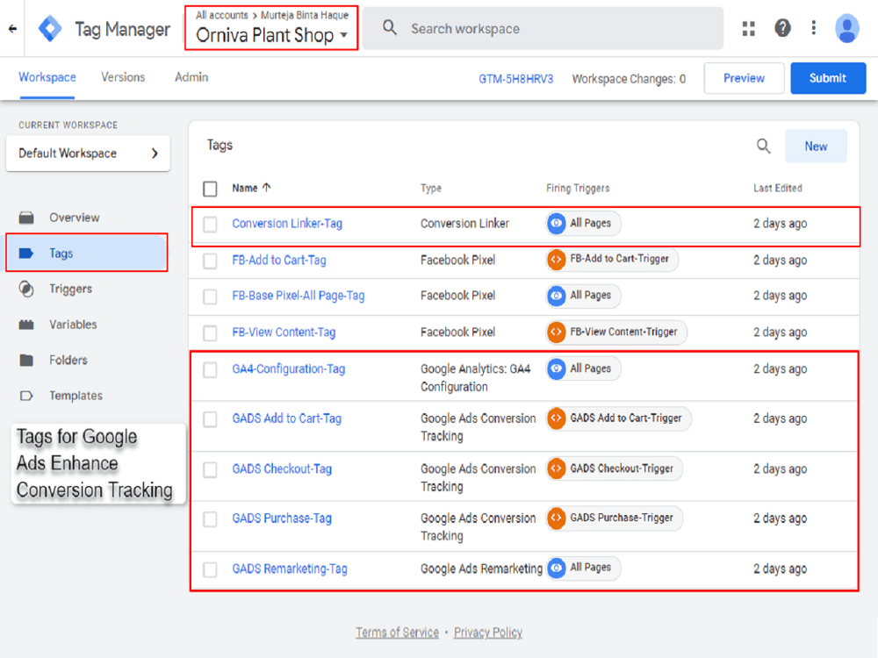Click the Firing Triggers column header
Viewport: 878px width, 658px height.
coord(578,188)
